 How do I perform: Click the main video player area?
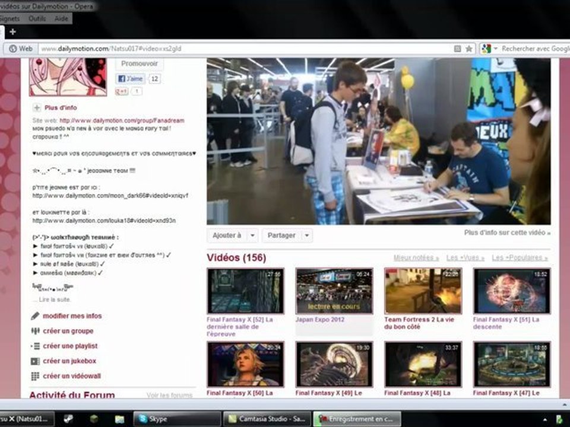[x=378, y=141]
